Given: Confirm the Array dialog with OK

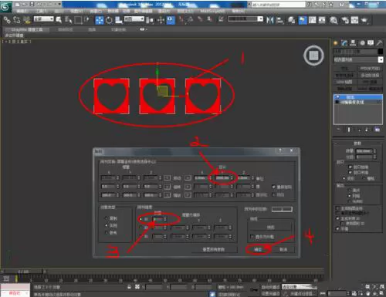Looking at the screenshot, I should click(258, 249).
